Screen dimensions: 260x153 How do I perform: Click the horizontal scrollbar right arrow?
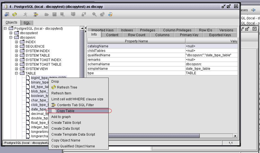coord(235,136)
